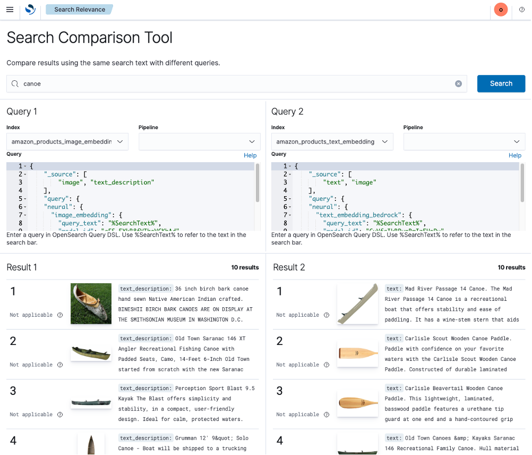
Task: Select the Search Relevance breadcrumb tag
Action: pos(79,9)
